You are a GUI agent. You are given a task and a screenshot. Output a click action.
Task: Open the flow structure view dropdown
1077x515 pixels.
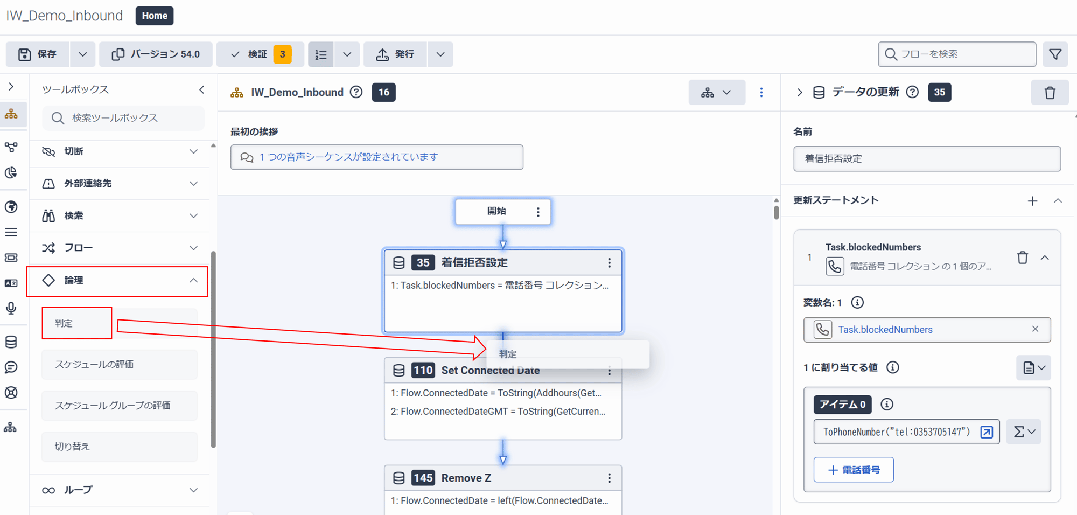(717, 93)
